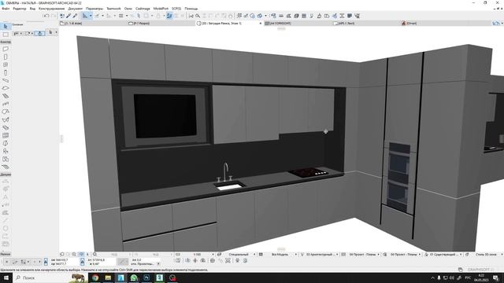Select the Text tool
The width and height of the screenshot is (504, 283).
(x=6, y=197)
